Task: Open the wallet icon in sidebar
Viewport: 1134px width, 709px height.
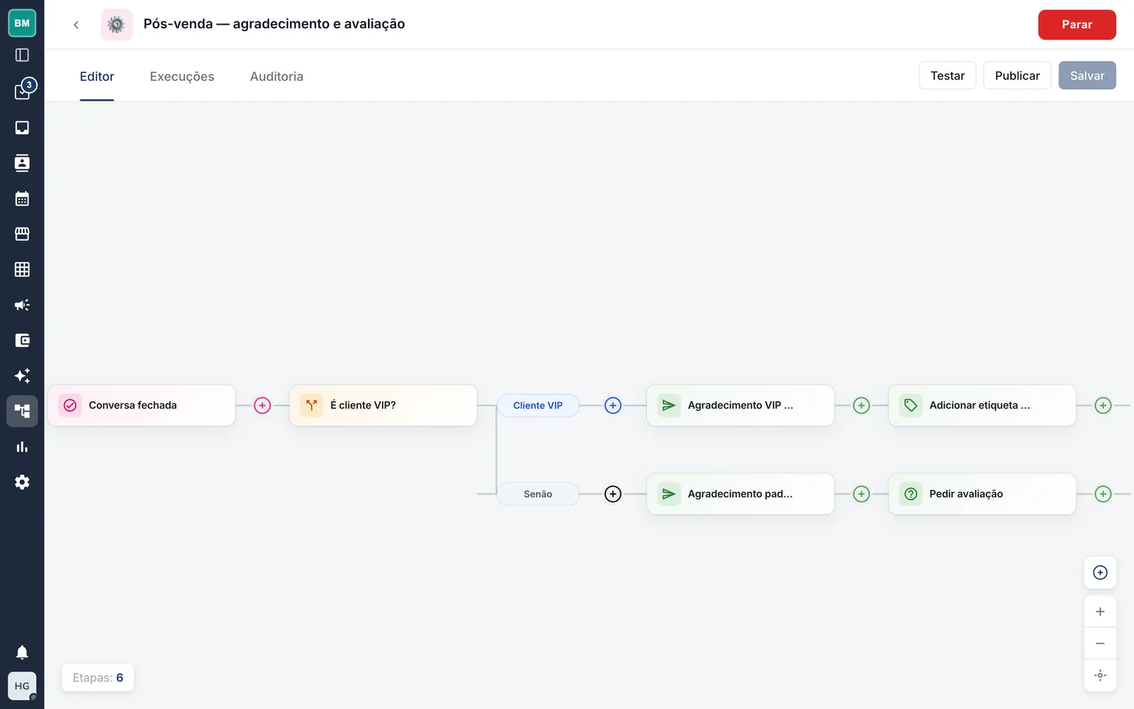Action: click(22, 340)
